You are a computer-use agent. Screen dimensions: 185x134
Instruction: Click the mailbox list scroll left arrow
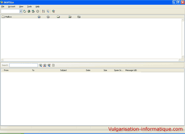click(2, 60)
